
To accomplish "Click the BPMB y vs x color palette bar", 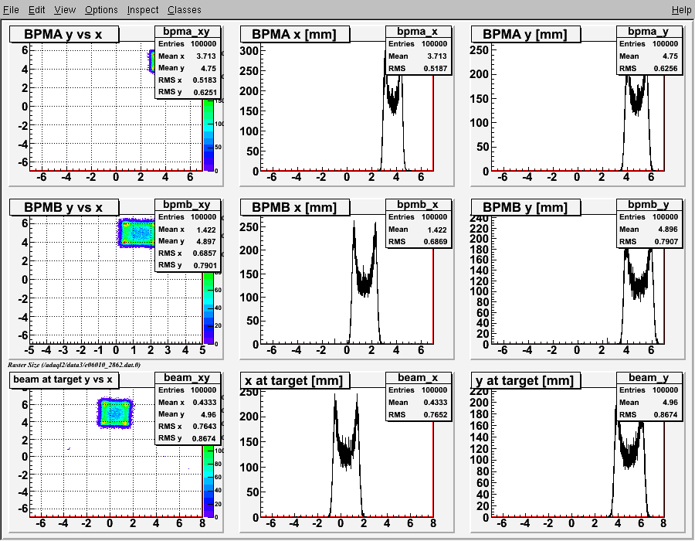I will 208,308.
